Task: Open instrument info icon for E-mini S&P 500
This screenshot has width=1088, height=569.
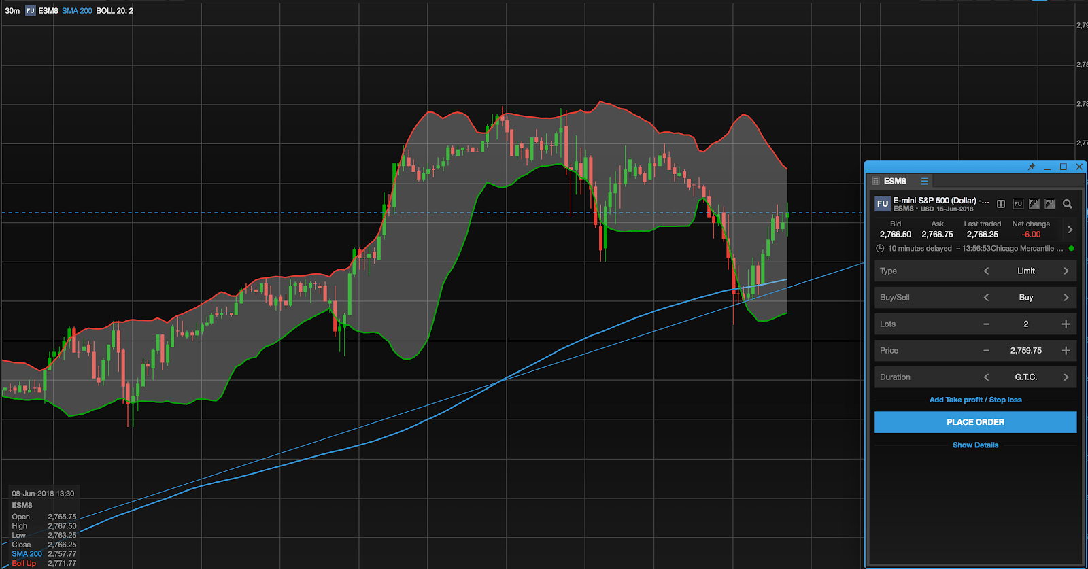Action: [1001, 204]
